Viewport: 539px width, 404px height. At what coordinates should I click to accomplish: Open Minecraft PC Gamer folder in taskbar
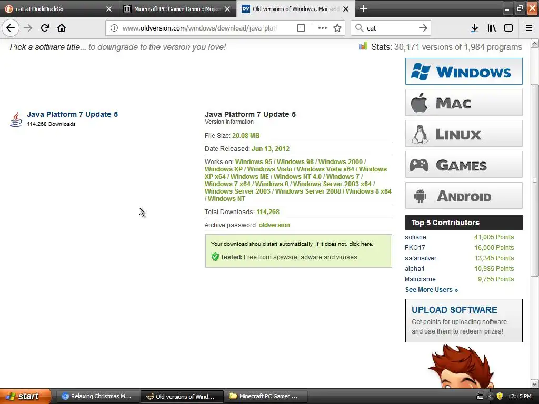point(266,396)
